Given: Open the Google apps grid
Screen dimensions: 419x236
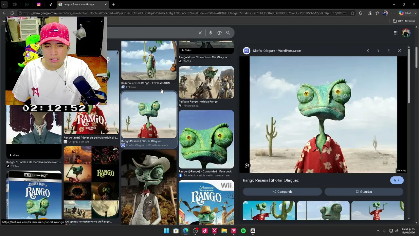Looking at the screenshot, I should click(395, 33).
